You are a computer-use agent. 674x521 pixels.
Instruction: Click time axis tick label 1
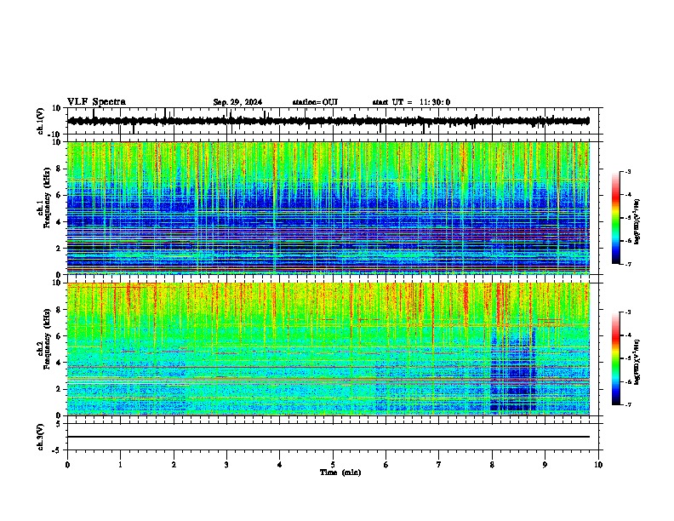point(120,465)
